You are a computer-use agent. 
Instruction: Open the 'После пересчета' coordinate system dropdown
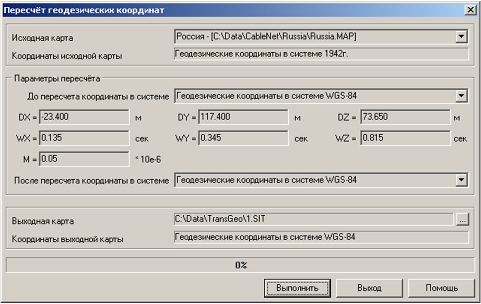pyautogui.click(x=460, y=180)
